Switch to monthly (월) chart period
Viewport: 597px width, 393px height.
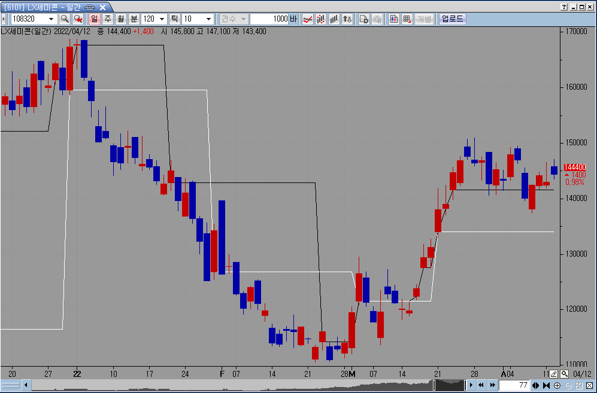pyautogui.click(x=120, y=19)
